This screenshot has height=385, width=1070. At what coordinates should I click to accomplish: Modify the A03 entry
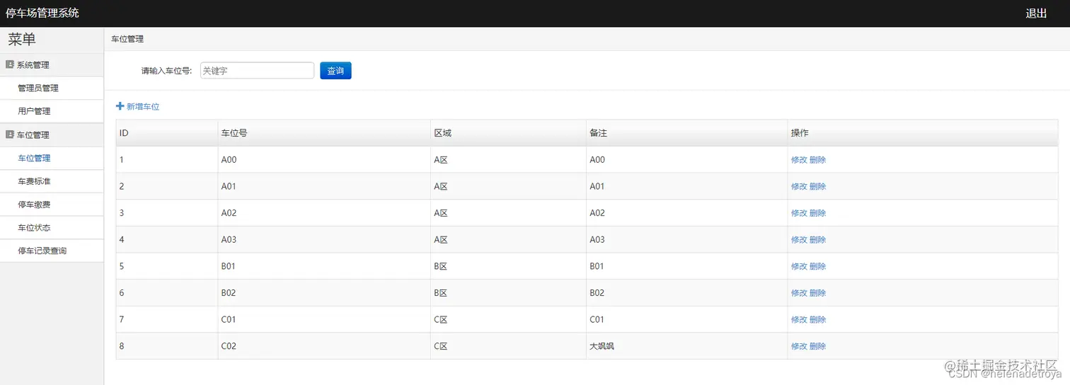pyautogui.click(x=799, y=240)
